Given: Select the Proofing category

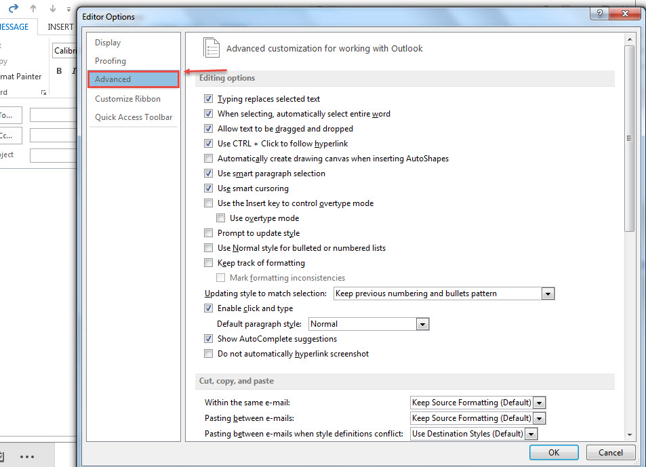Looking at the screenshot, I should point(134,61).
